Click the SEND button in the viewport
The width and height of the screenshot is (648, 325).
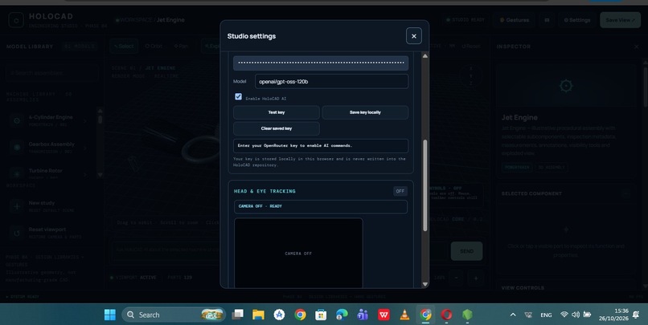click(x=466, y=251)
